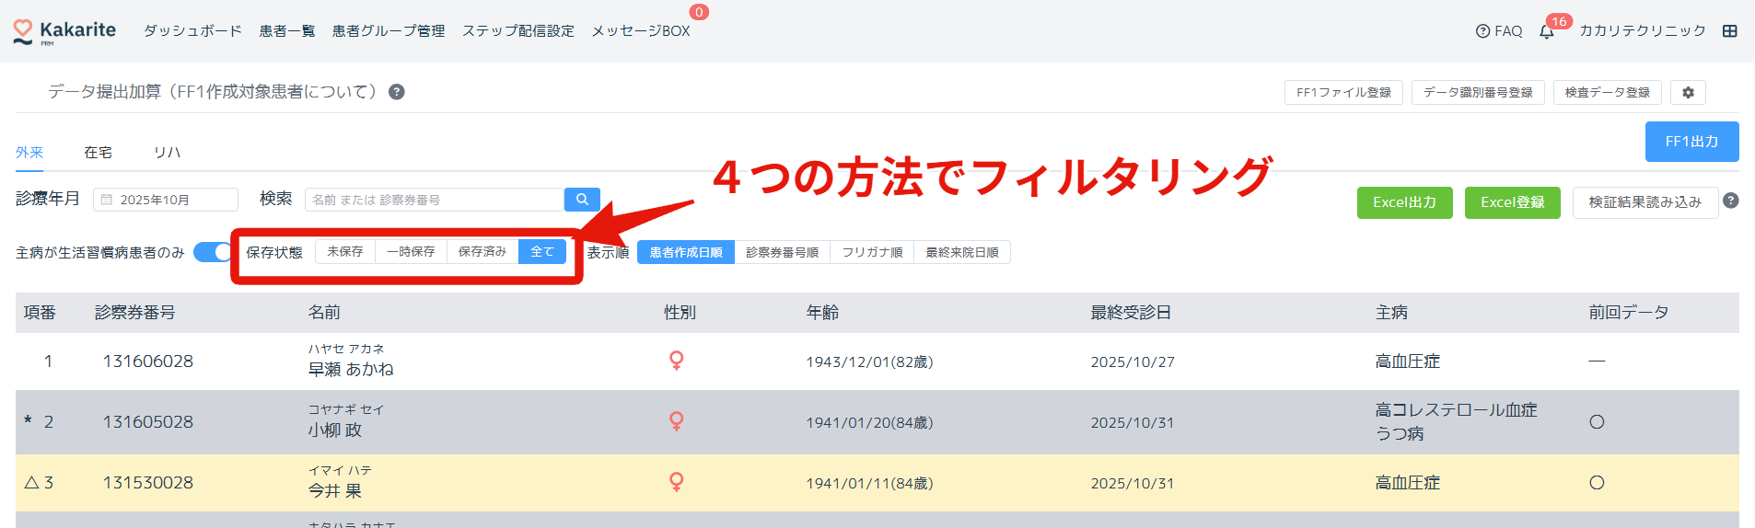This screenshot has width=1755, height=528.
Task: Switch to the 在宅 tab
Action: click(98, 153)
